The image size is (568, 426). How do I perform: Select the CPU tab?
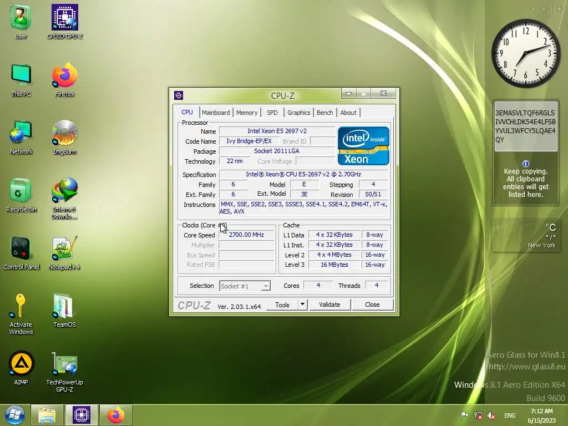[x=187, y=112]
